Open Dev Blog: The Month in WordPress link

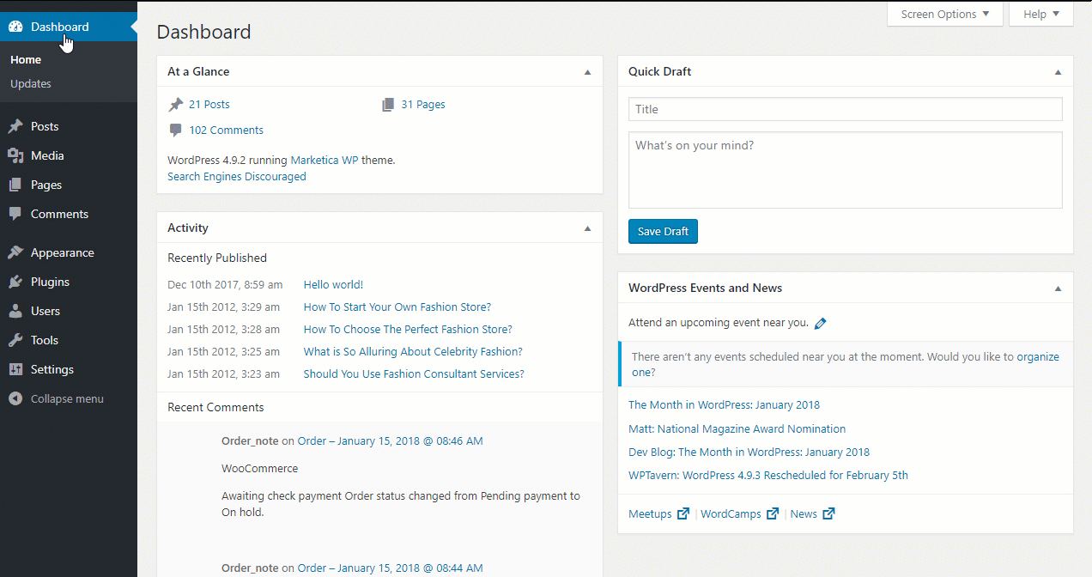(x=749, y=452)
